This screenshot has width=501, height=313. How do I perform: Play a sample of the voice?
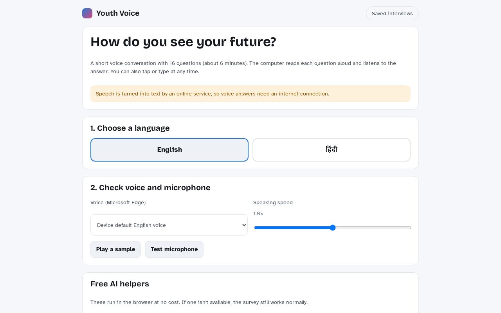click(x=115, y=250)
